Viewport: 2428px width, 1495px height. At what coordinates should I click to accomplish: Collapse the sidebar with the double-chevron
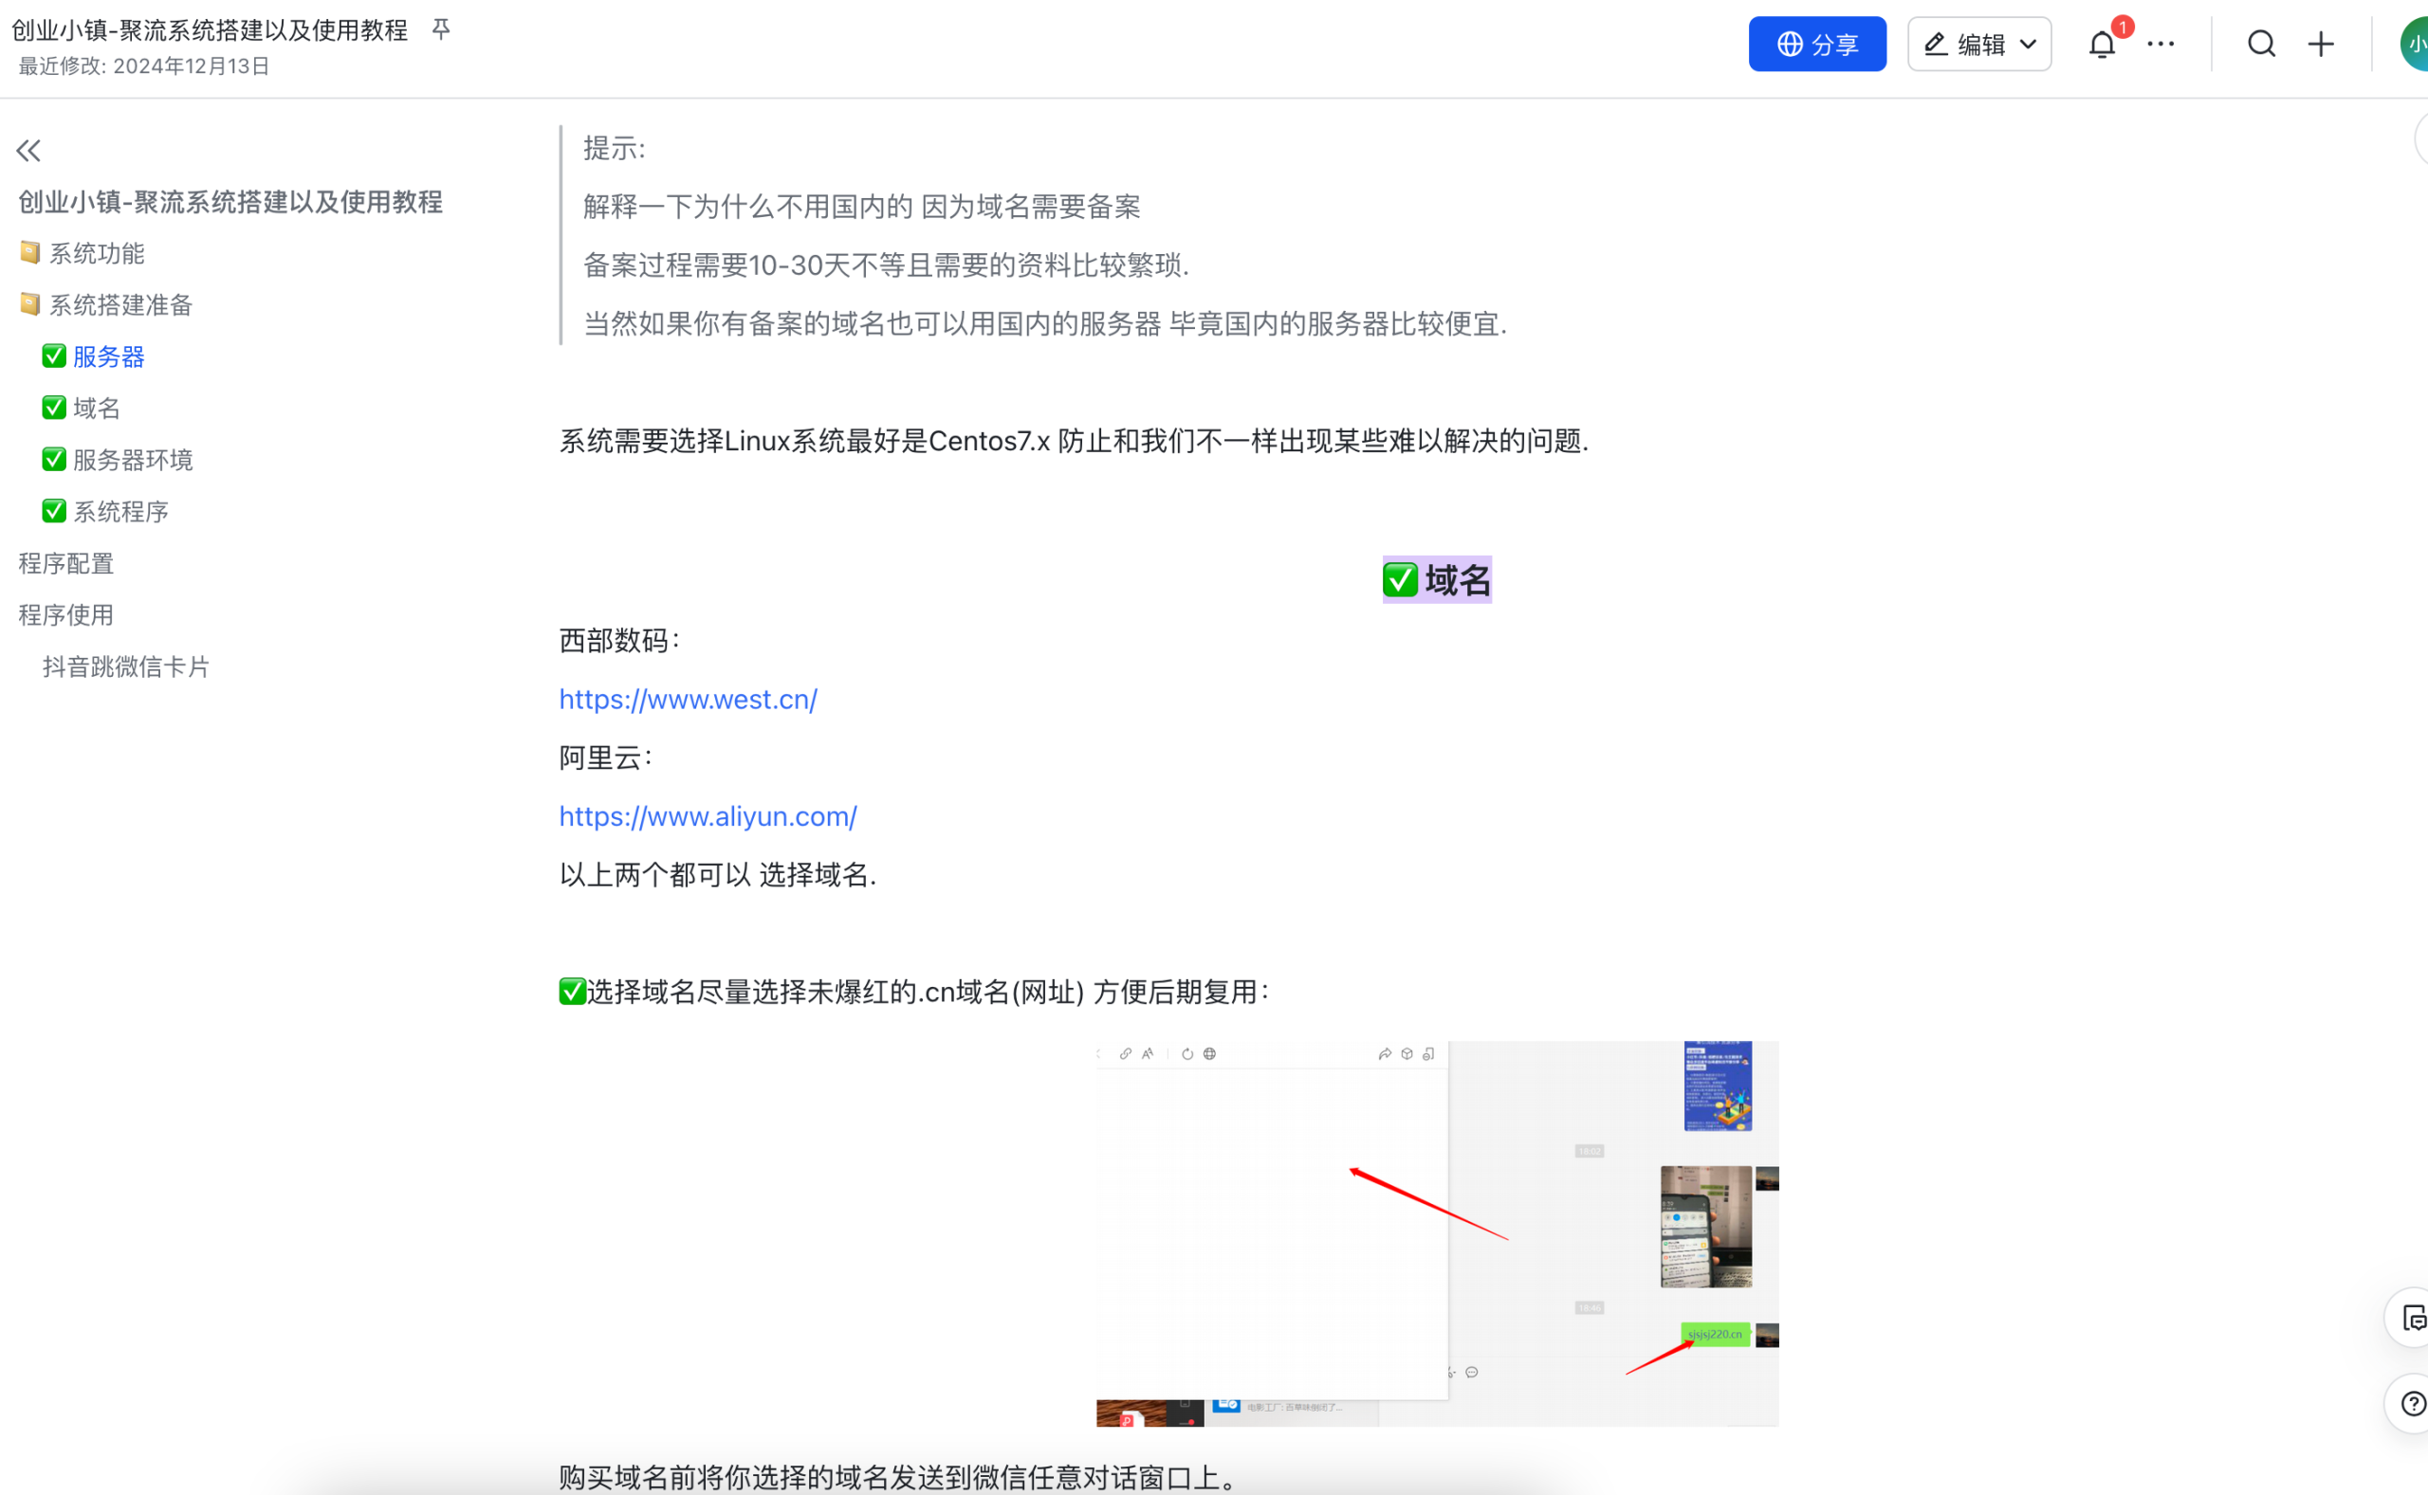tap(28, 151)
